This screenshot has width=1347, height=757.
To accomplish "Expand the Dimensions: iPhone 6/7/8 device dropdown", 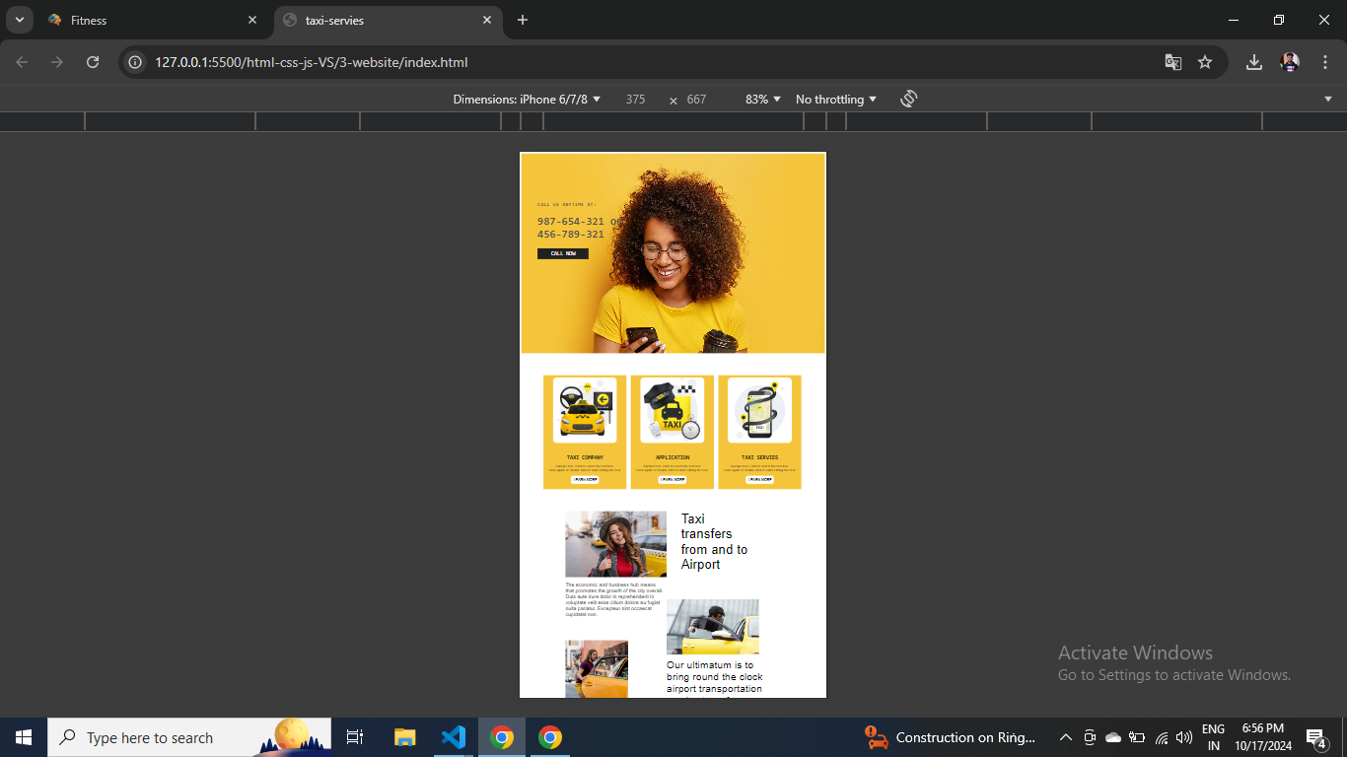I will point(527,100).
